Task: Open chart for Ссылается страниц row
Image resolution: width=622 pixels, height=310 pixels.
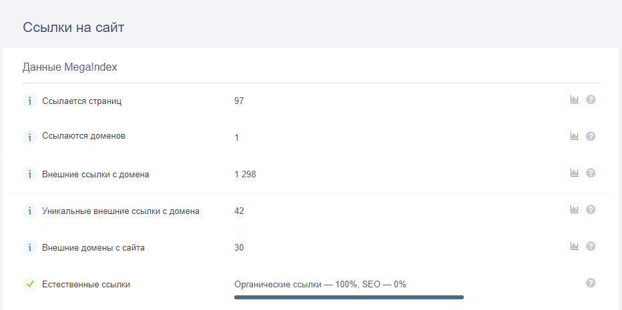Action: (x=574, y=100)
